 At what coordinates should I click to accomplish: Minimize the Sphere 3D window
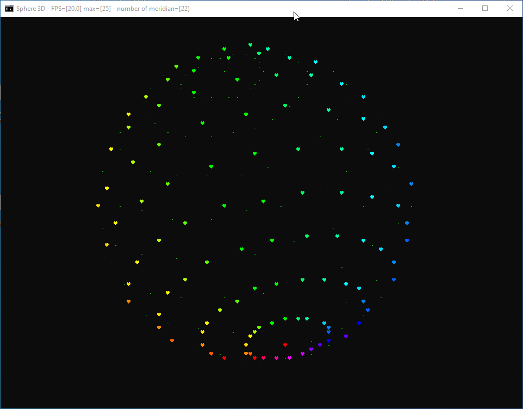460,8
